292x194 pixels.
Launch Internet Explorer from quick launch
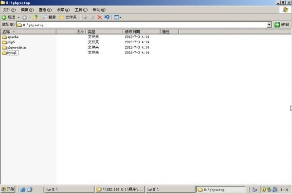23,190
